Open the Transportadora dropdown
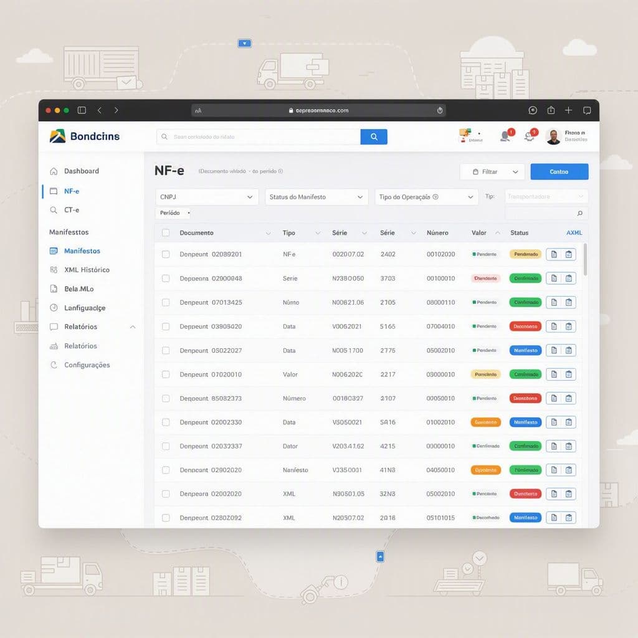 click(x=546, y=196)
